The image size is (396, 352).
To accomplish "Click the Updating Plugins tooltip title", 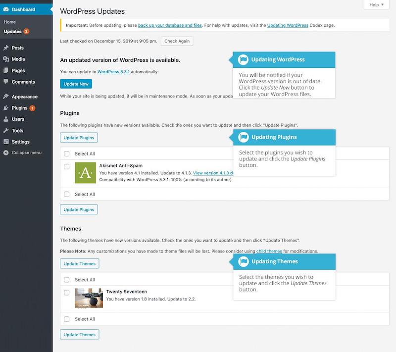I will point(274,137).
